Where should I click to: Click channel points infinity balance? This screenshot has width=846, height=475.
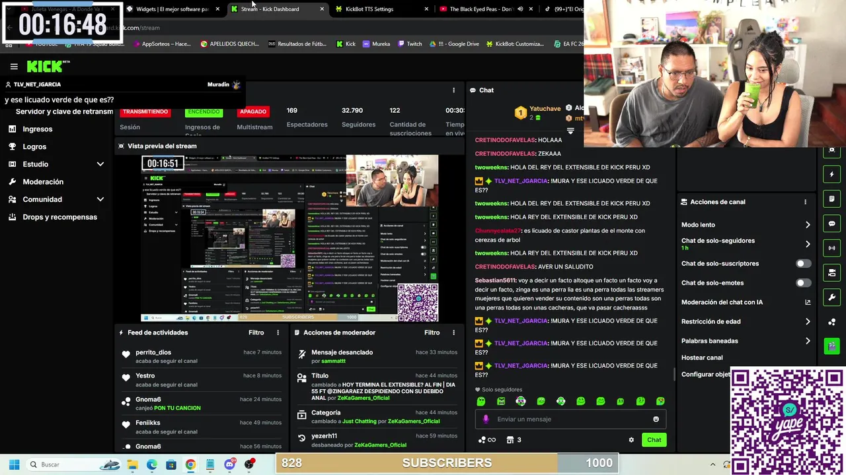pyautogui.click(x=486, y=440)
